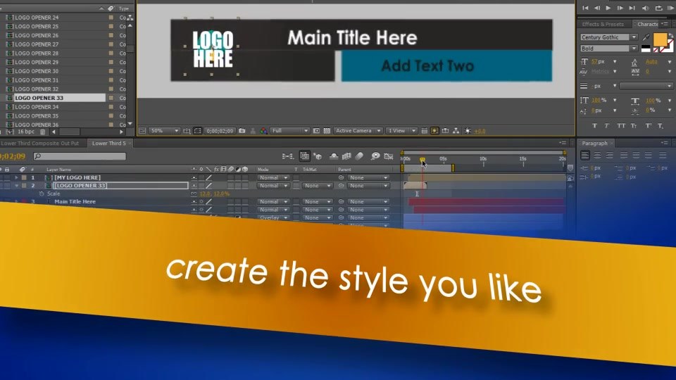
Task: Toggle Small Caps text style
Action: [x=634, y=126]
